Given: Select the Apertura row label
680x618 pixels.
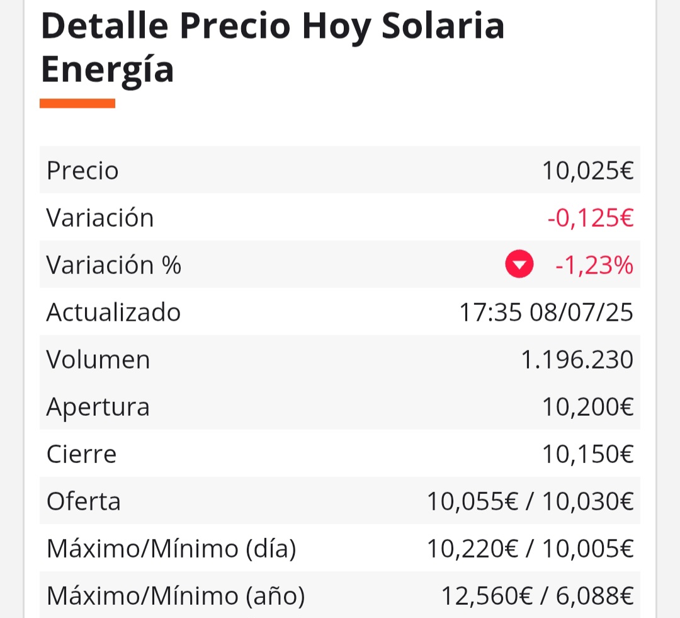Looking at the screenshot, I should pos(98,407).
